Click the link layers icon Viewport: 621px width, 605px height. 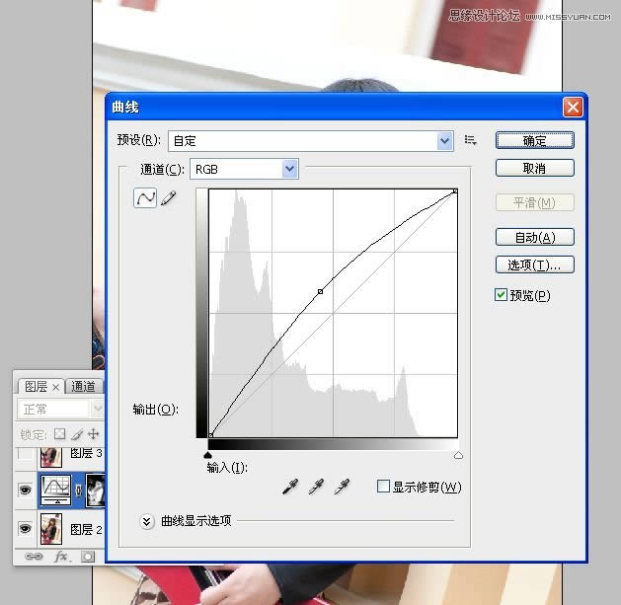(34, 557)
